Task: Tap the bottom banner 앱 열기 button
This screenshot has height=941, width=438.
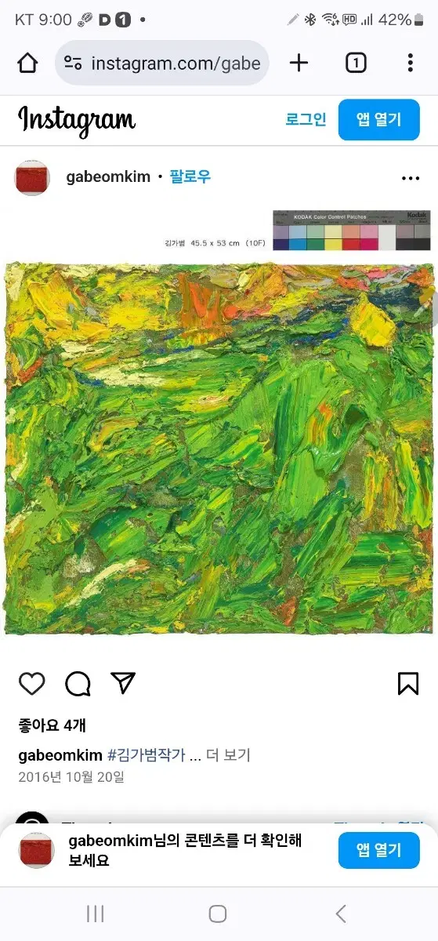Action: point(379,848)
